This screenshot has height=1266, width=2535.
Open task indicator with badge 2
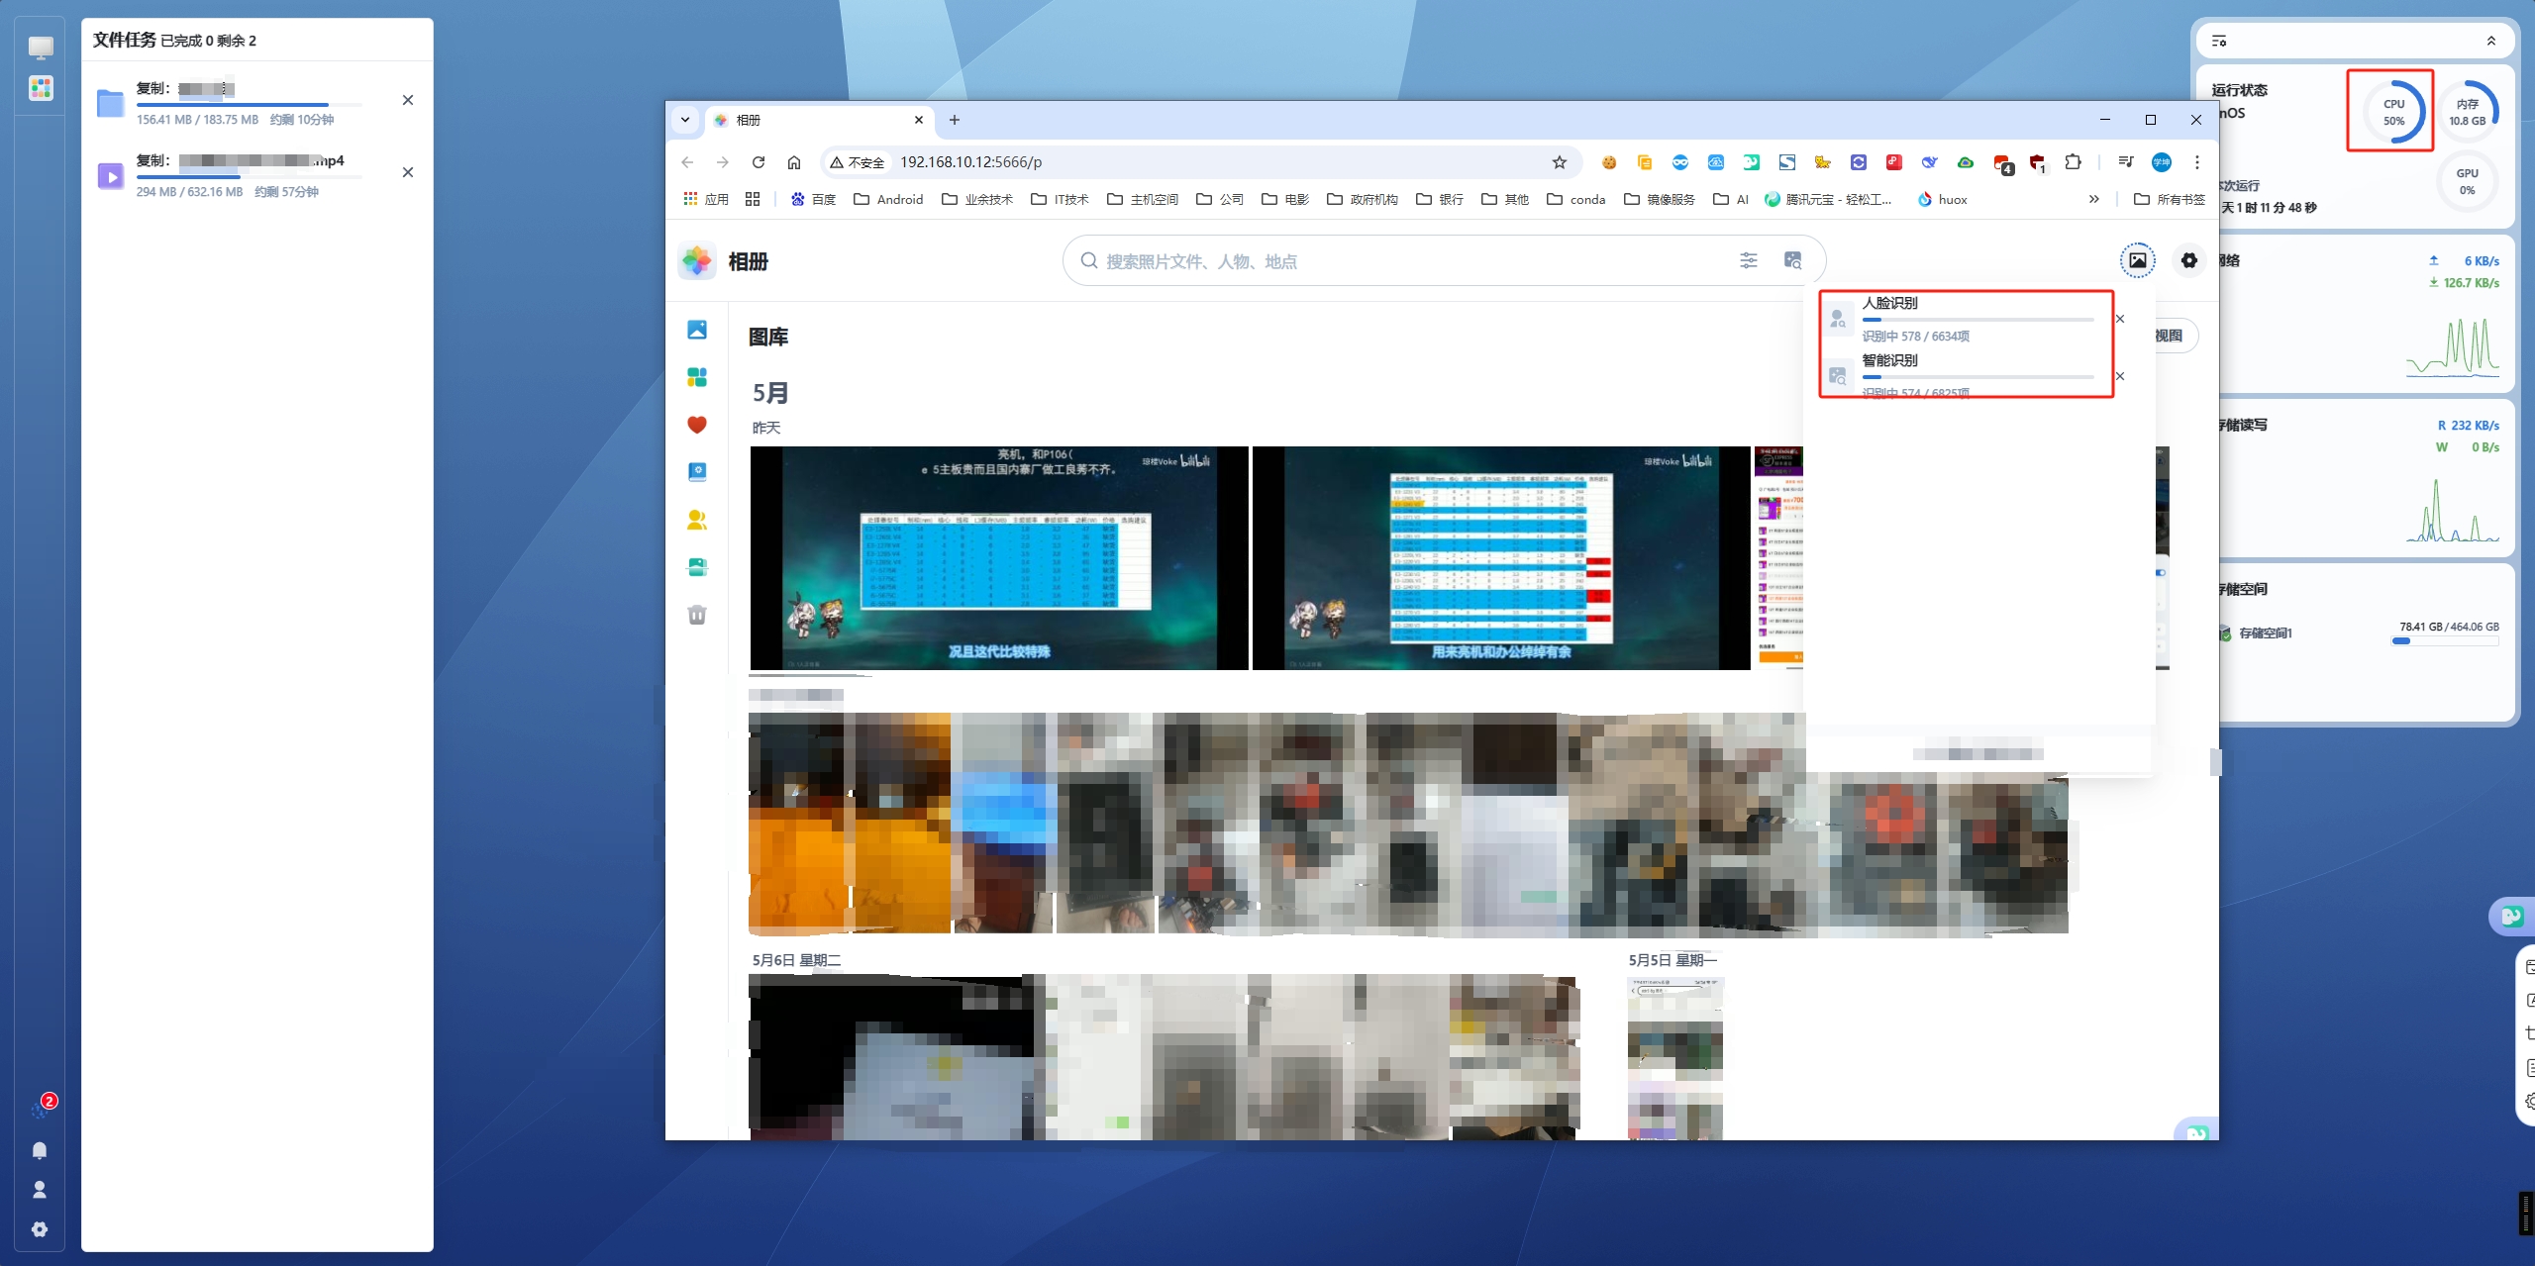coord(42,1109)
